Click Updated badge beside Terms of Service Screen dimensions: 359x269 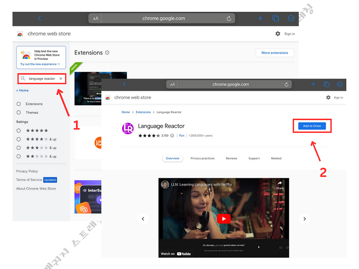click(50, 180)
